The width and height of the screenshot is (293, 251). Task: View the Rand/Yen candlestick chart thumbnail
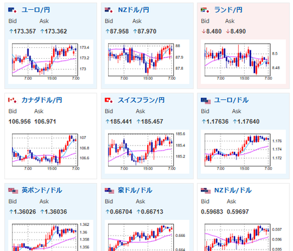[244, 62]
